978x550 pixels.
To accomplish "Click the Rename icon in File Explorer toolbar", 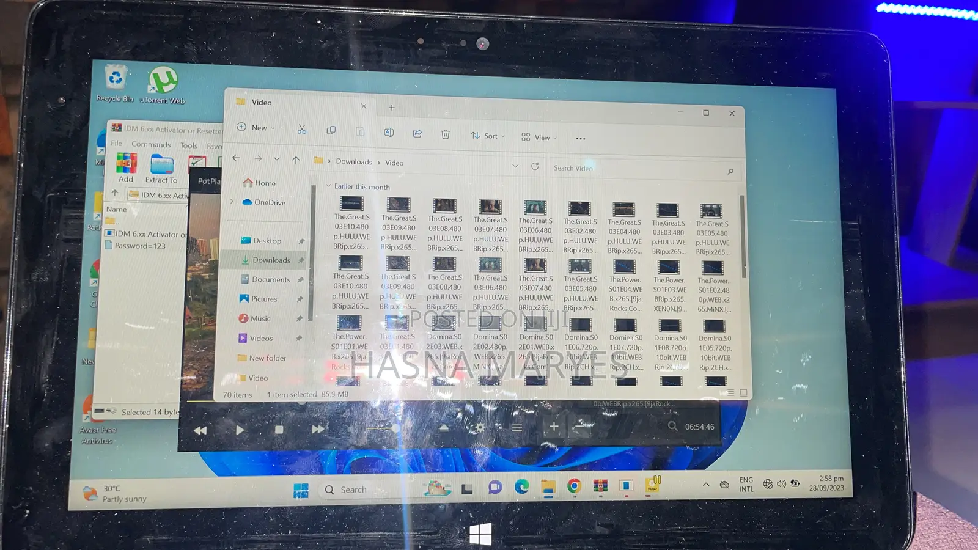I will click(389, 132).
